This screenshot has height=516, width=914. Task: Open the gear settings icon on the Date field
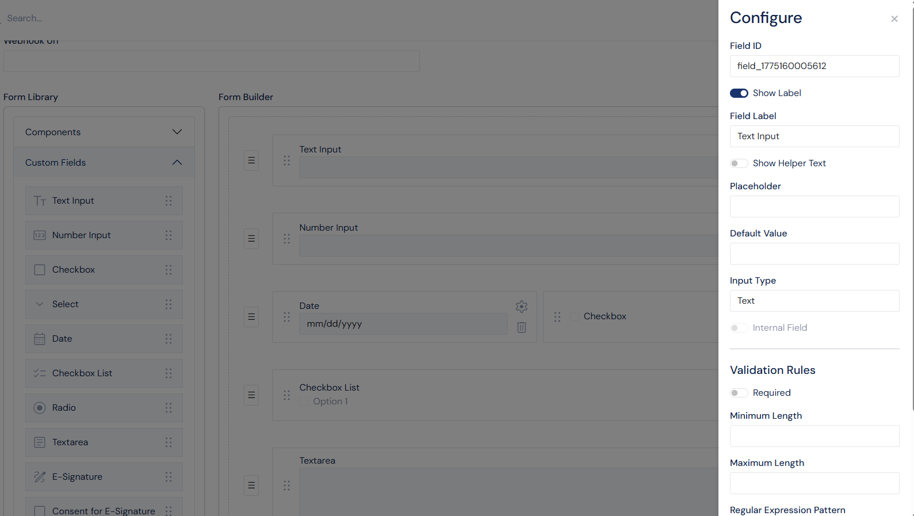pyautogui.click(x=521, y=306)
